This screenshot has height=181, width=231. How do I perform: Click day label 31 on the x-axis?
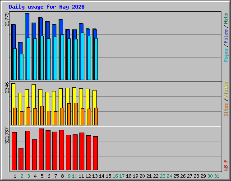pyautogui.click(x=217, y=176)
